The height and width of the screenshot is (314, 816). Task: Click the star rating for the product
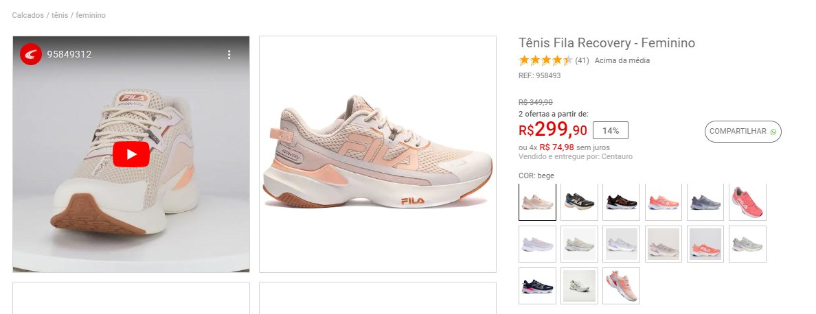[x=545, y=60]
